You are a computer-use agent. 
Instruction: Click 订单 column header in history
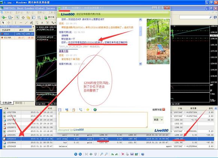point(6,108)
